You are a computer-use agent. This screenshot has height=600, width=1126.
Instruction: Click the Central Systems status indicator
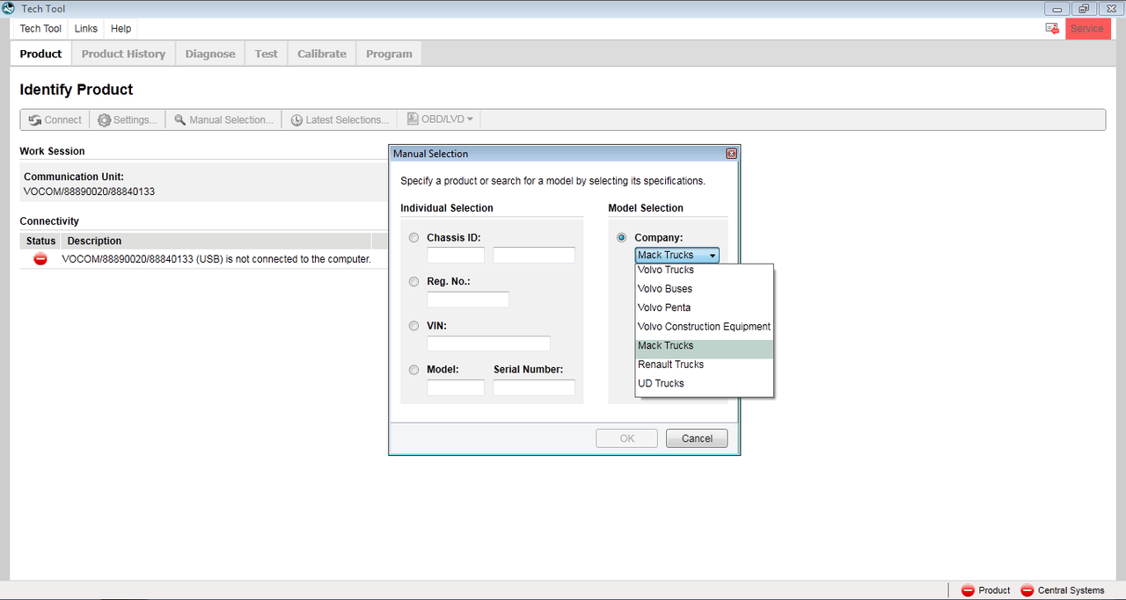(x=1062, y=590)
